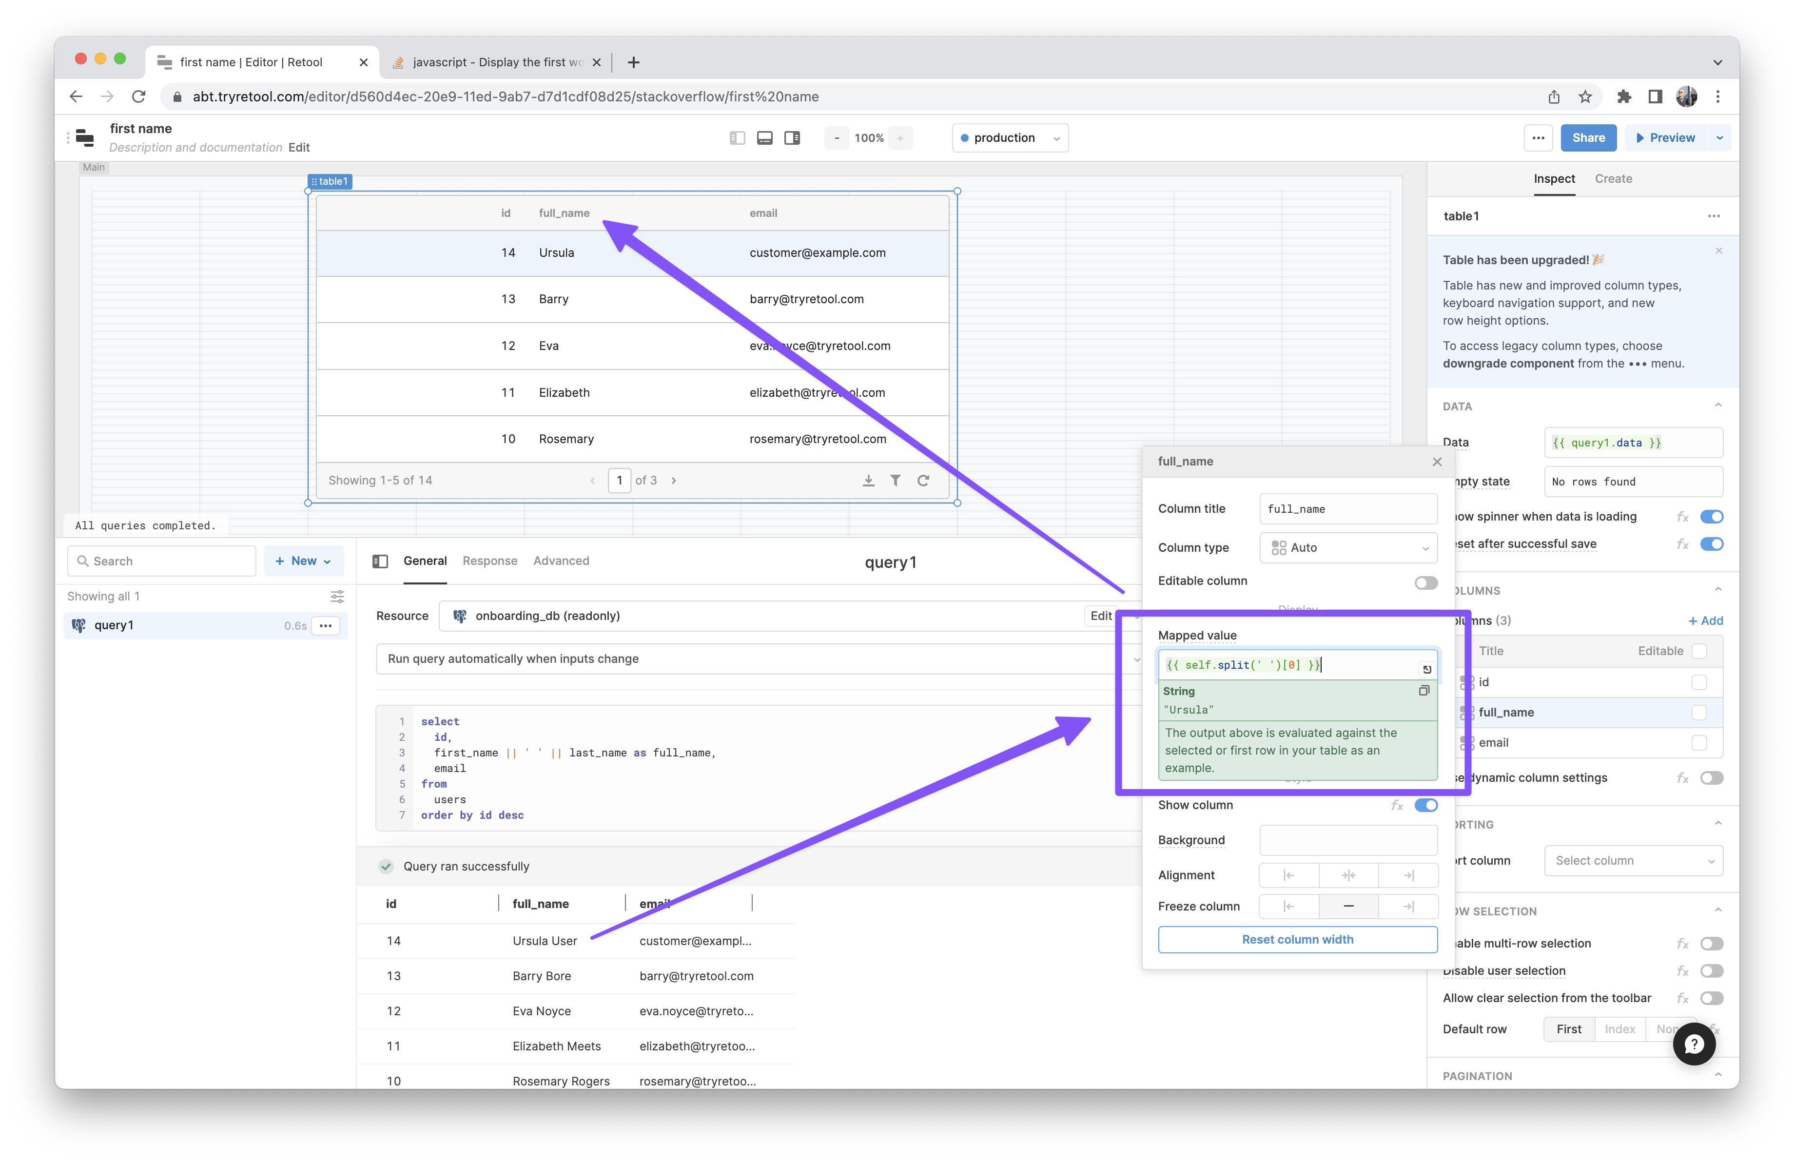Refresh the table with the reload icon
This screenshot has width=1794, height=1161.
(923, 481)
